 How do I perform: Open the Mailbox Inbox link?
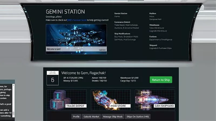pyautogui.click(x=152, y=16)
